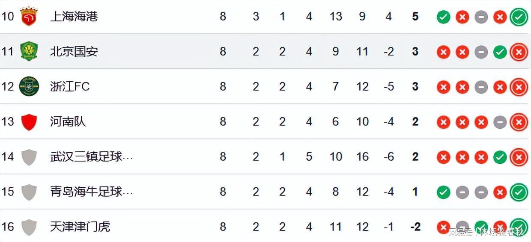Click the Beijing Guoan (北京国安) green crest
531x242 pixels.
[29, 51]
